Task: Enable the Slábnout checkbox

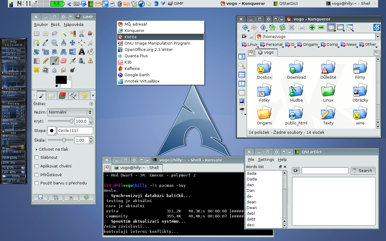Action: 37,158
